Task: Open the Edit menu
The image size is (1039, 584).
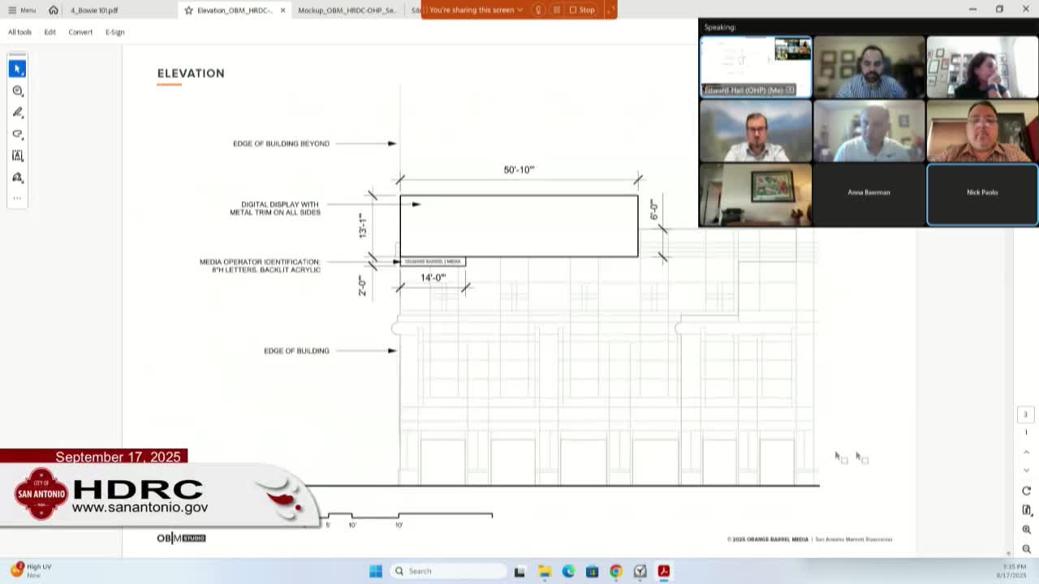Action: pyautogui.click(x=50, y=32)
